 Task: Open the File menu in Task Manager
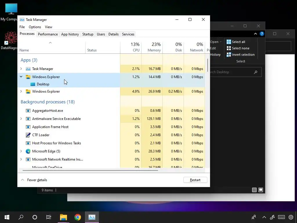tap(22, 27)
